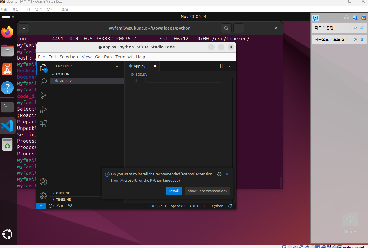Viewport: 368px width, 248px height.
Task: Open the clock Nov 20 06:24
Action: [x=193, y=17]
